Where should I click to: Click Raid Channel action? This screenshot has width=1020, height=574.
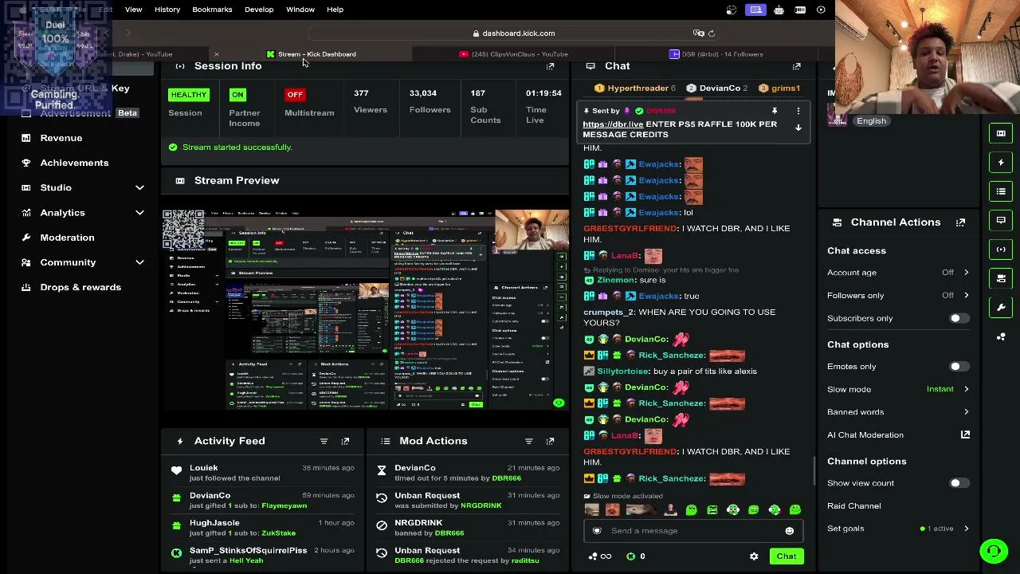pos(854,506)
